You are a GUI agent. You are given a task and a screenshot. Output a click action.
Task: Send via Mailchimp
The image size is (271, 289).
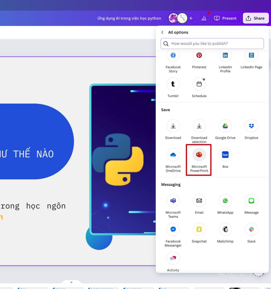pos(225,229)
